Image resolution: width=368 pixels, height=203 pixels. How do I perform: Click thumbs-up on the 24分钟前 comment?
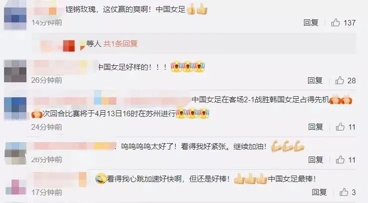[x=340, y=127]
